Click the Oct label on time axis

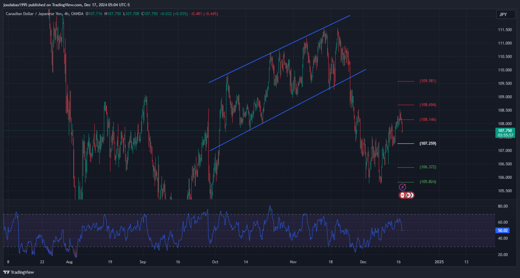215,262
